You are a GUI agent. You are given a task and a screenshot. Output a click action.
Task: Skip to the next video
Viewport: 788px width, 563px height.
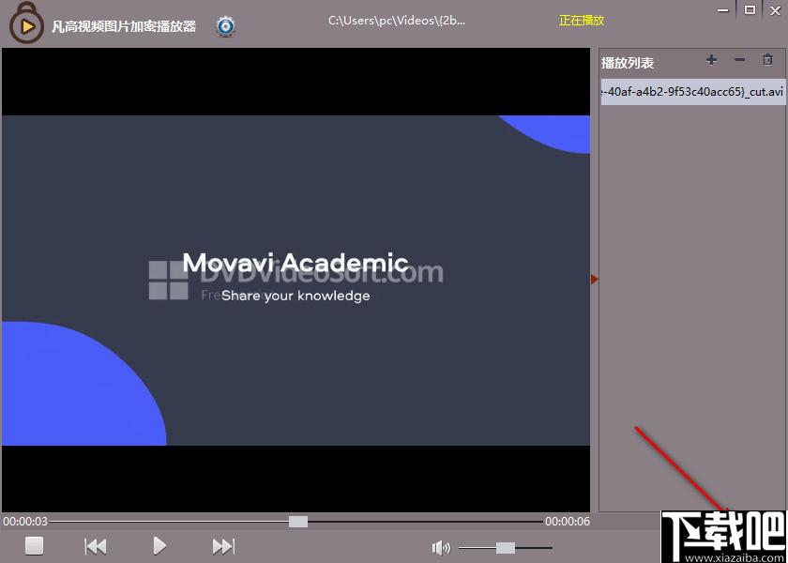(x=223, y=546)
